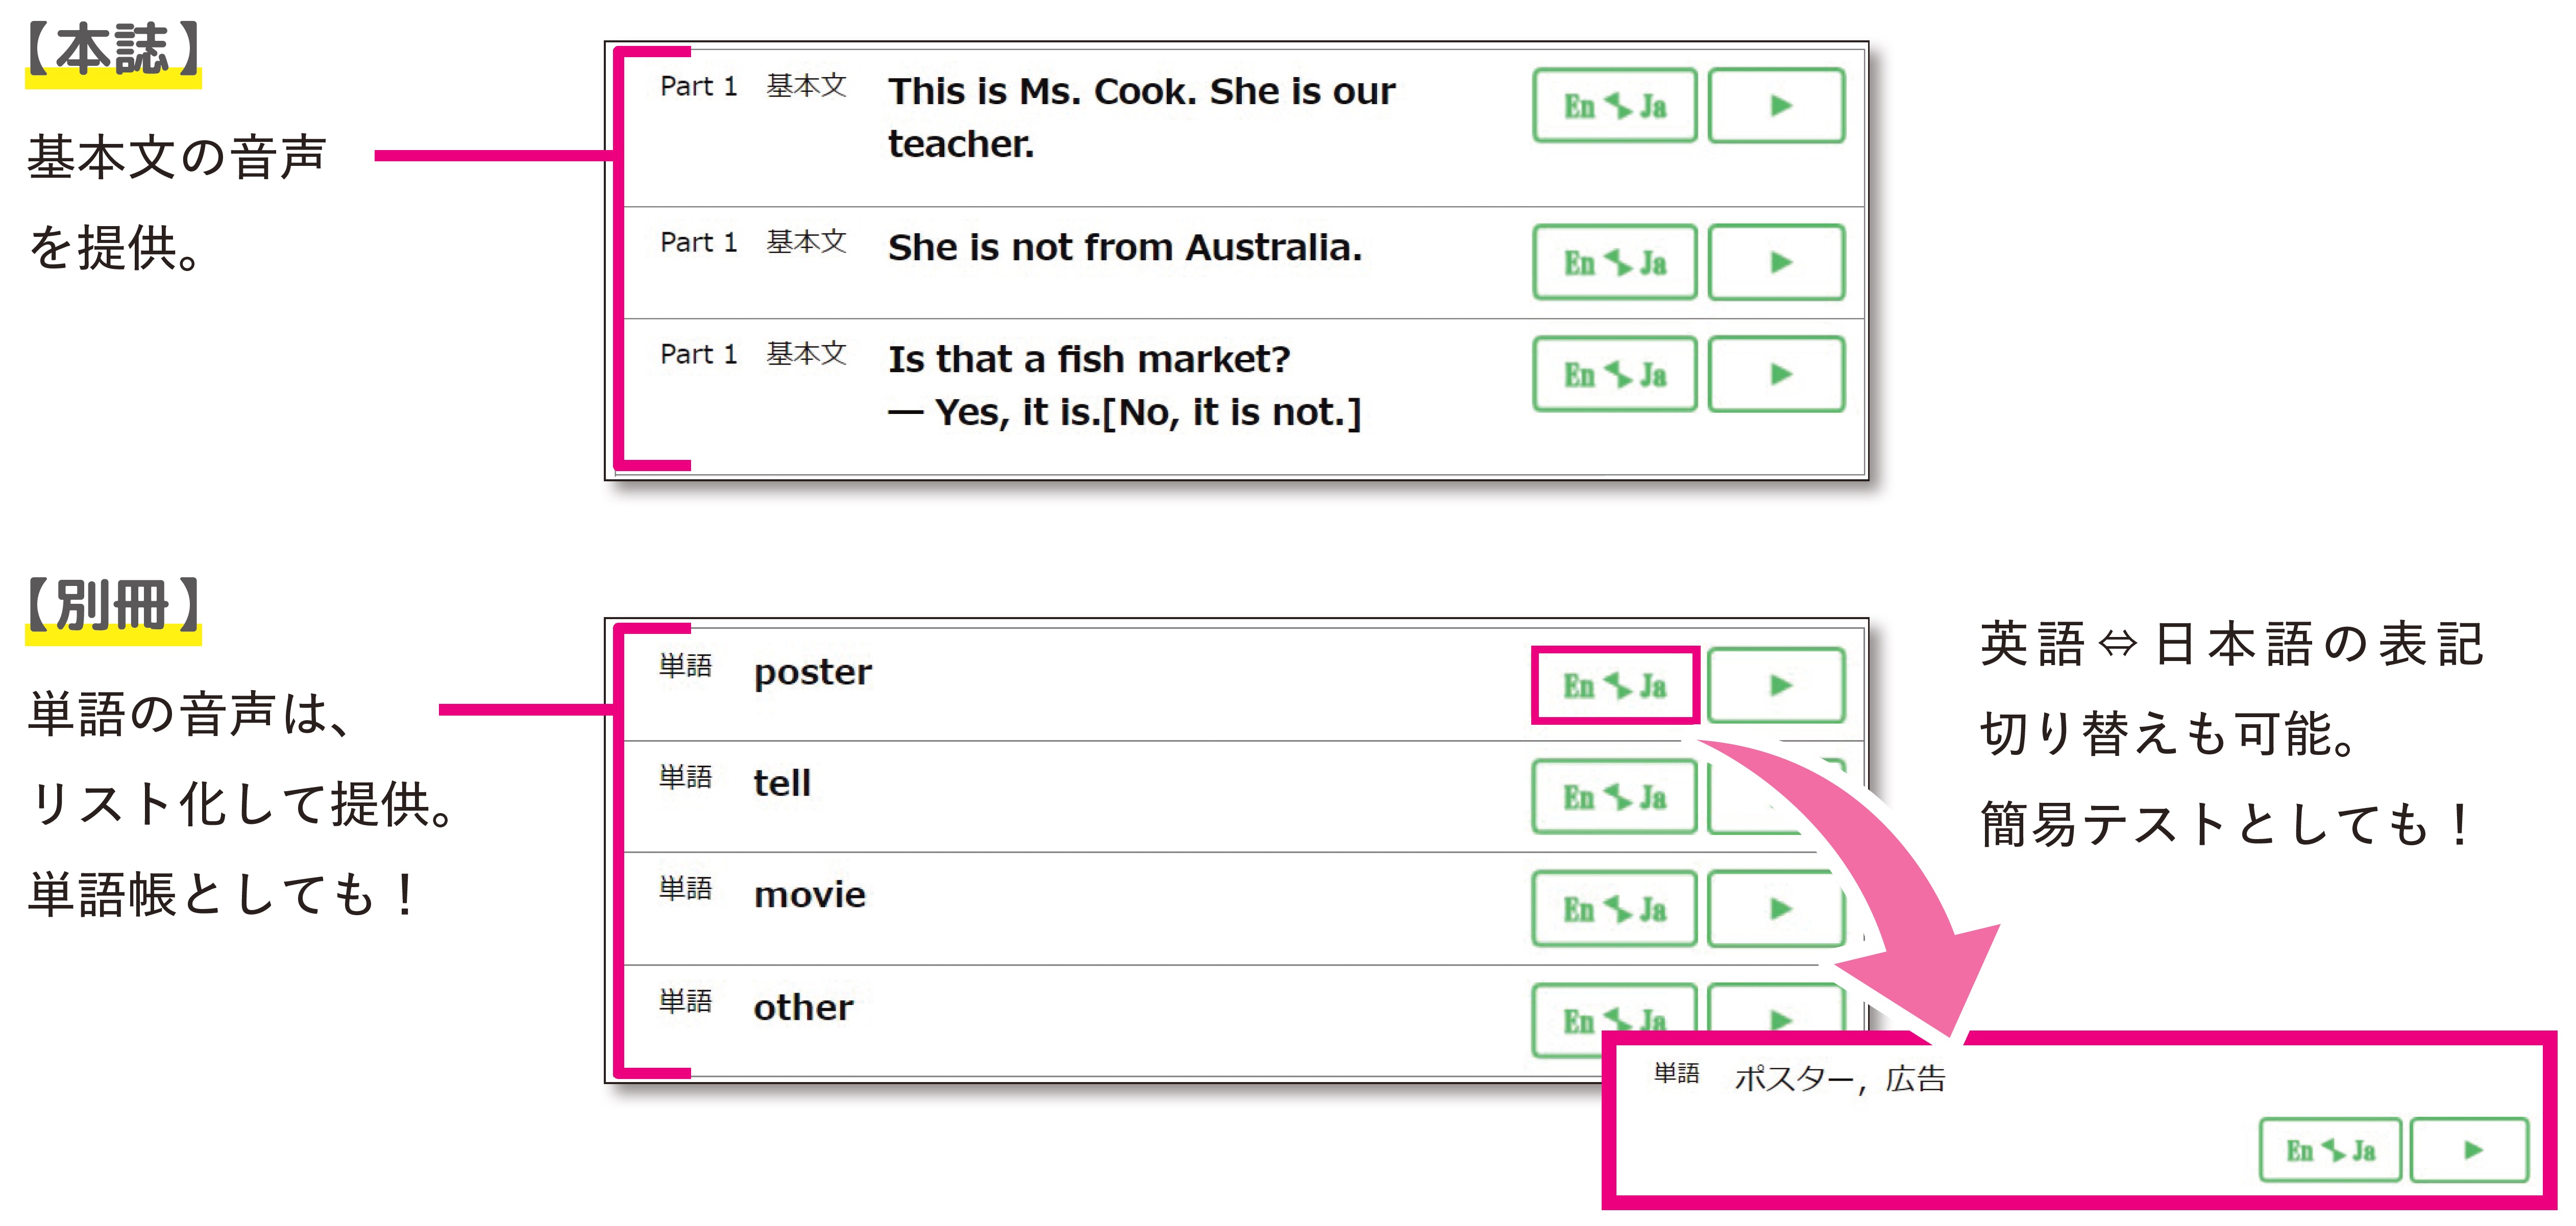The width and height of the screenshot is (2576, 1226).
Task: Select the word 'movie' in the list
Action: [809, 895]
